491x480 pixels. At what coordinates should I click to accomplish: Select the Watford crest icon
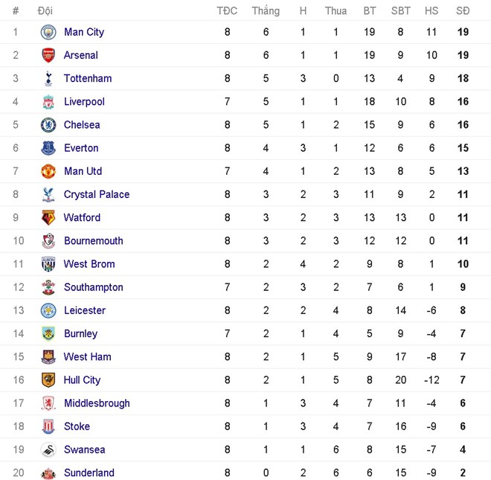[x=48, y=217]
